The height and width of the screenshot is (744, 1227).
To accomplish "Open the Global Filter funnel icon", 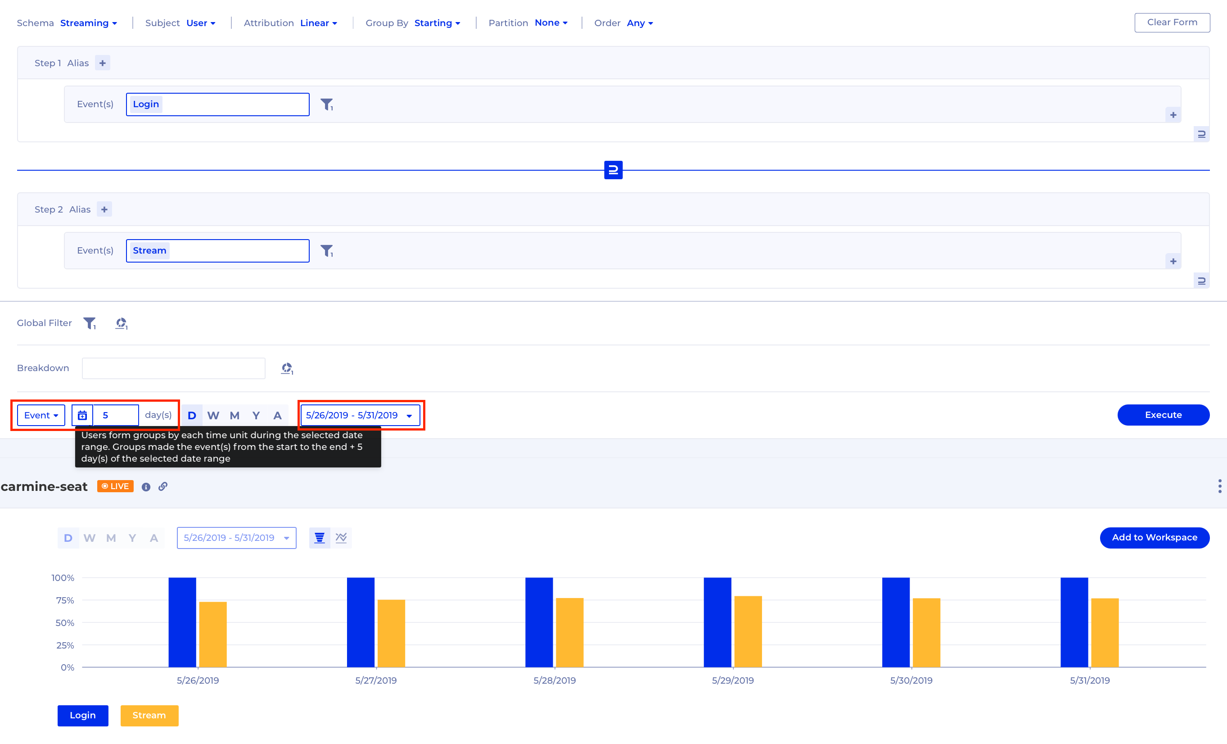I will [x=90, y=323].
